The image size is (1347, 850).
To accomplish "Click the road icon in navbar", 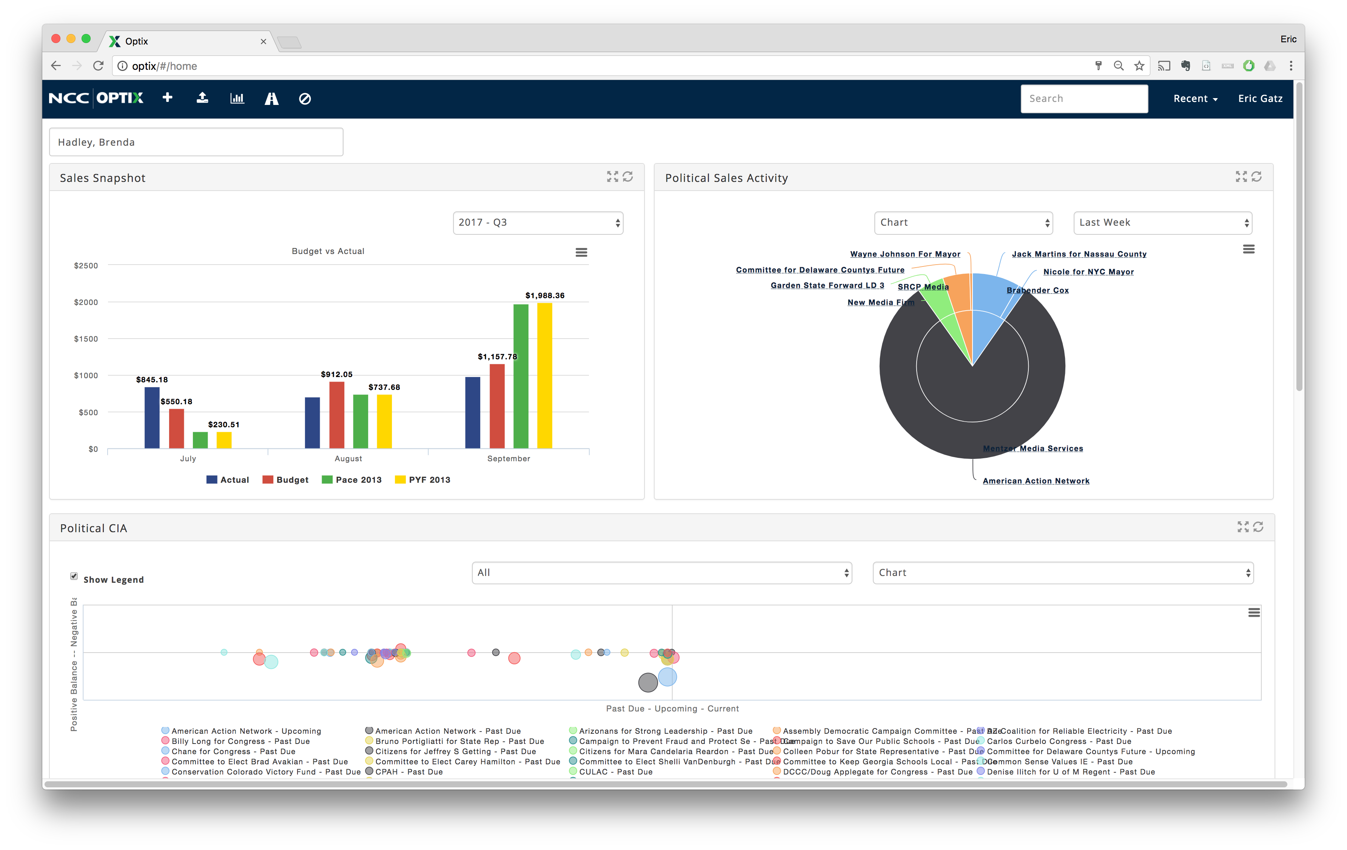I will pyautogui.click(x=271, y=99).
